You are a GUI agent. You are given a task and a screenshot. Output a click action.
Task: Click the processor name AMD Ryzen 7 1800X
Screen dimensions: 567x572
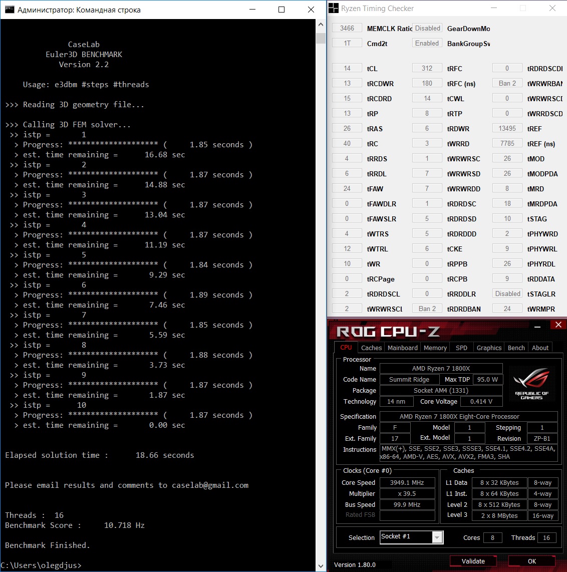[441, 369]
